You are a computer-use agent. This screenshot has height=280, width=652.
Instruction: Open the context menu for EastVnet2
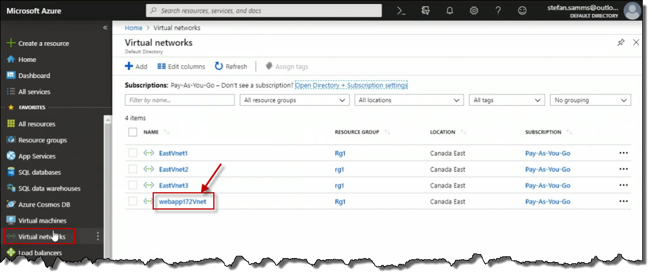[623, 169]
